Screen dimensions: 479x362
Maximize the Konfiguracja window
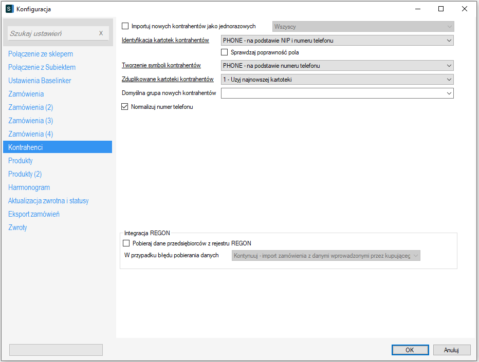click(441, 9)
